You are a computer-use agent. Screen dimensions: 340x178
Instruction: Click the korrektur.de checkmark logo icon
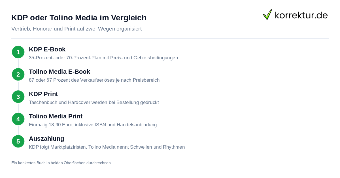point(267,15)
